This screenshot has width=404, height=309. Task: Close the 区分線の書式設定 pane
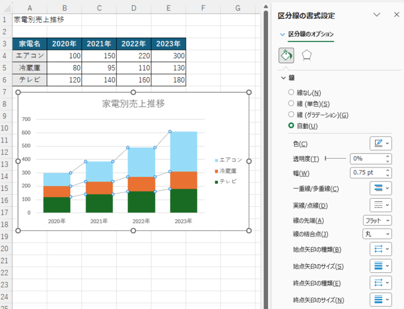397,14
